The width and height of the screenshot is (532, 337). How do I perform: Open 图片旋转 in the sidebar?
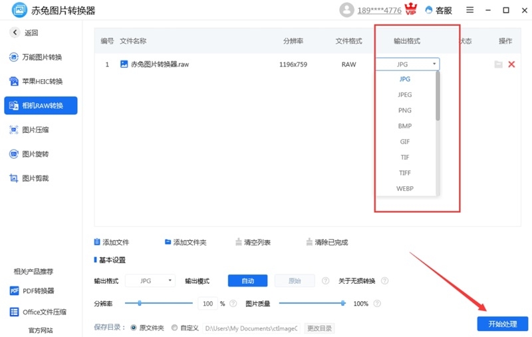pyautogui.click(x=29, y=154)
